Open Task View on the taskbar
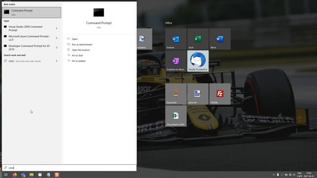Viewport: 317px width, 178px height. coord(6,175)
